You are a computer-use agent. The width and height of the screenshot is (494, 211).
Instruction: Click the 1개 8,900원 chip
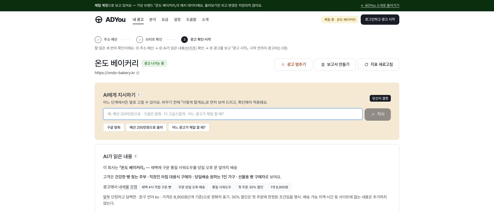click(x=279, y=187)
